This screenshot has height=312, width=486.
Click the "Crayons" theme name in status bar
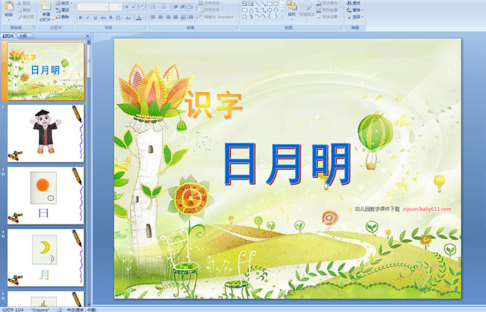(40, 310)
